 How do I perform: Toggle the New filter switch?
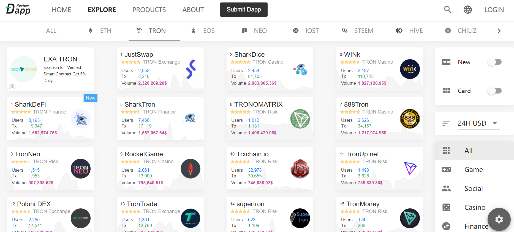click(495, 62)
